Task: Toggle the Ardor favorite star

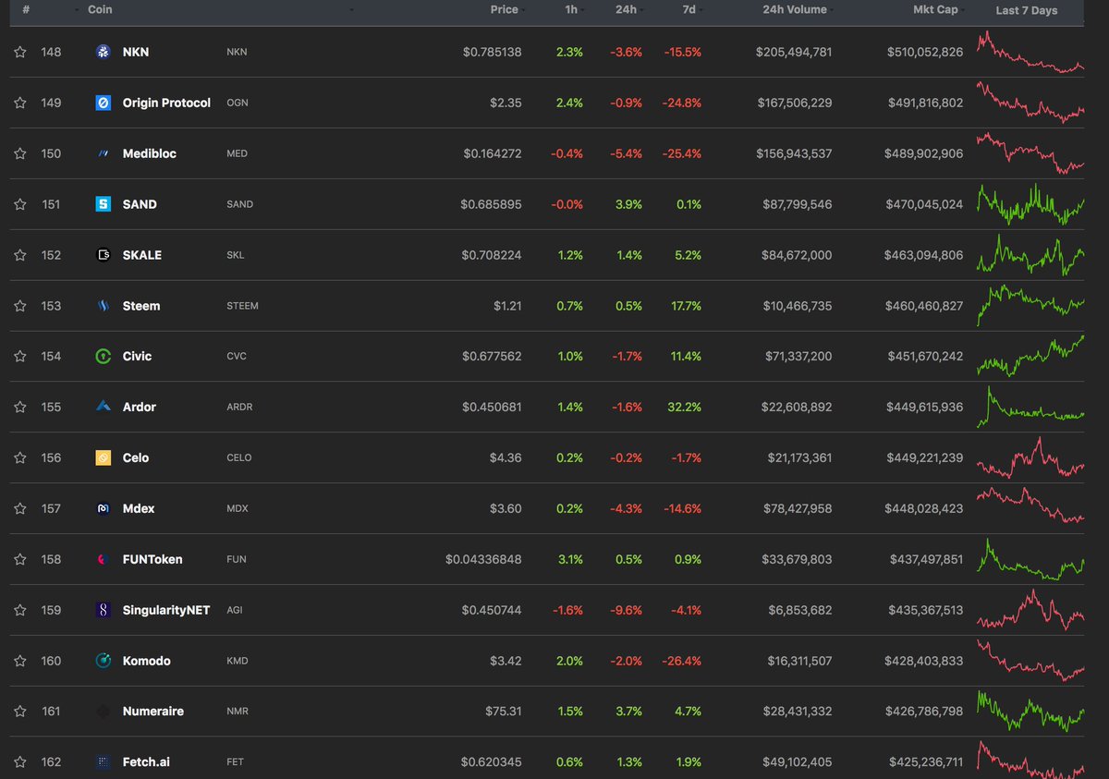Action: point(20,407)
